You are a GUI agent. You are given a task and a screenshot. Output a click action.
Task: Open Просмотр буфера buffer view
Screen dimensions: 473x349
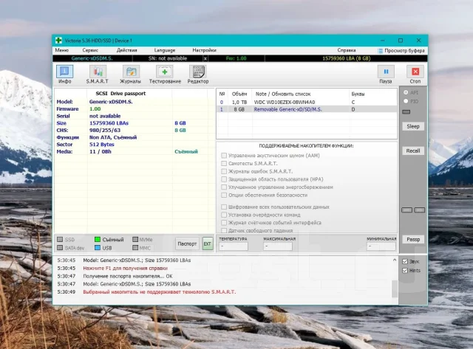tap(401, 51)
